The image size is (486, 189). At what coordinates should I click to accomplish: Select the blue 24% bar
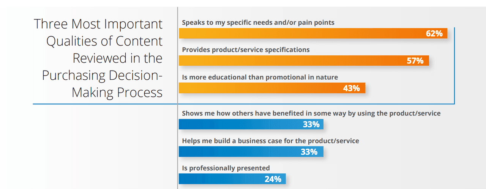coord(220,179)
